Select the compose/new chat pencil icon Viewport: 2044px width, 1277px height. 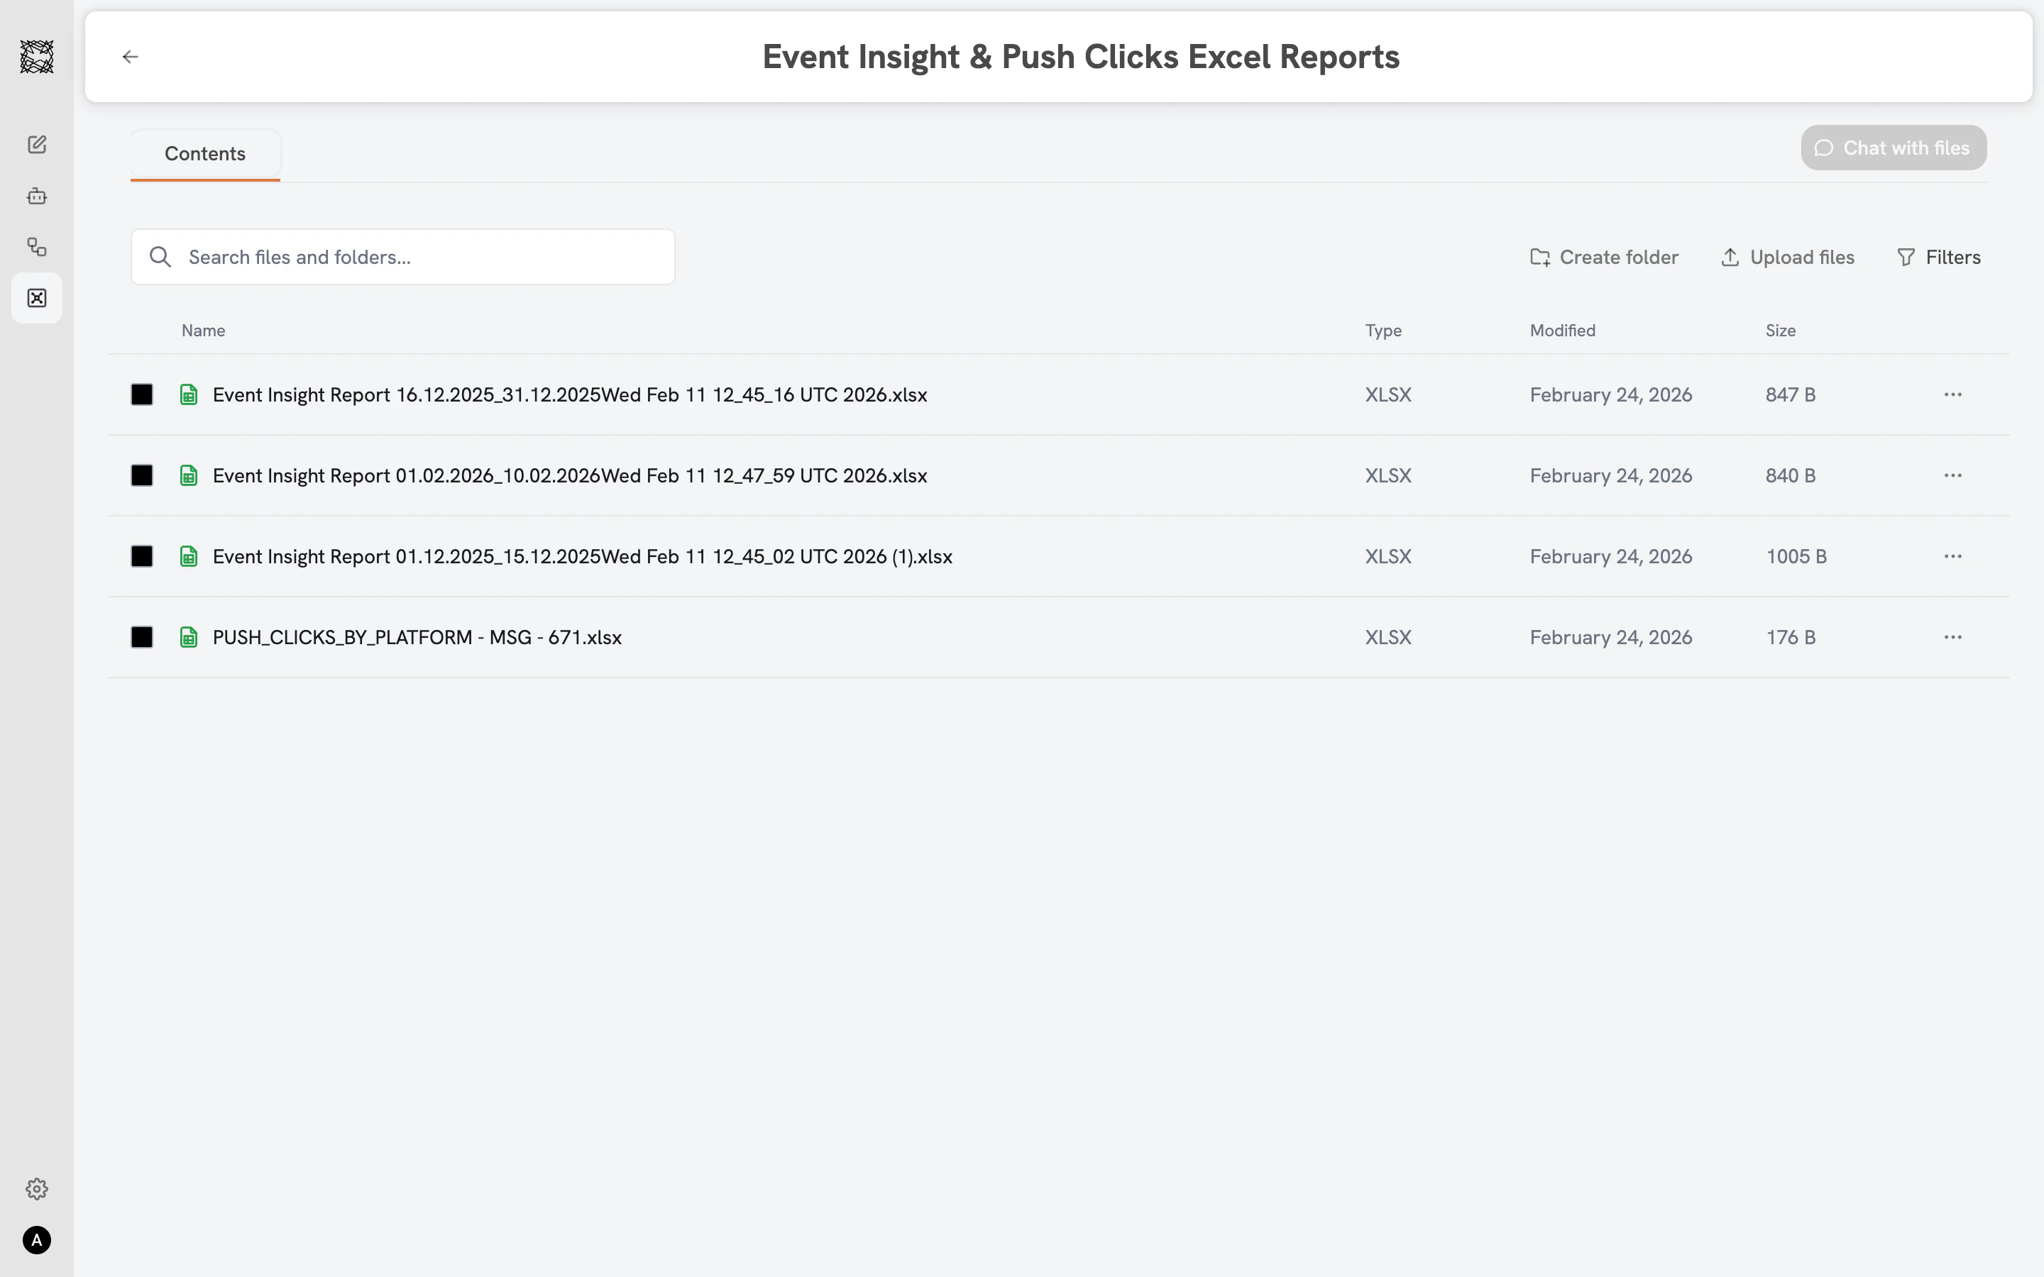[36, 145]
